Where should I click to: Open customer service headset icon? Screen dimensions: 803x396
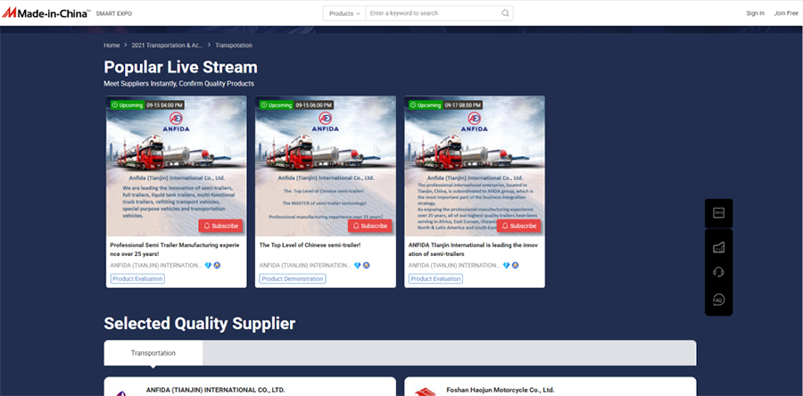(718, 273)
